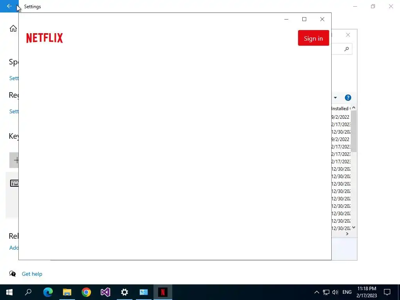Image resolution: width=400 pixels, height=300 pixels.
Task: Launch Google Chrome from taskbar
Action: coord(86,292)
